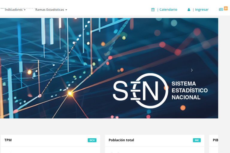Select the Población total card title
The width and height of the screenshot is (230, 153).
pos(121,140)
